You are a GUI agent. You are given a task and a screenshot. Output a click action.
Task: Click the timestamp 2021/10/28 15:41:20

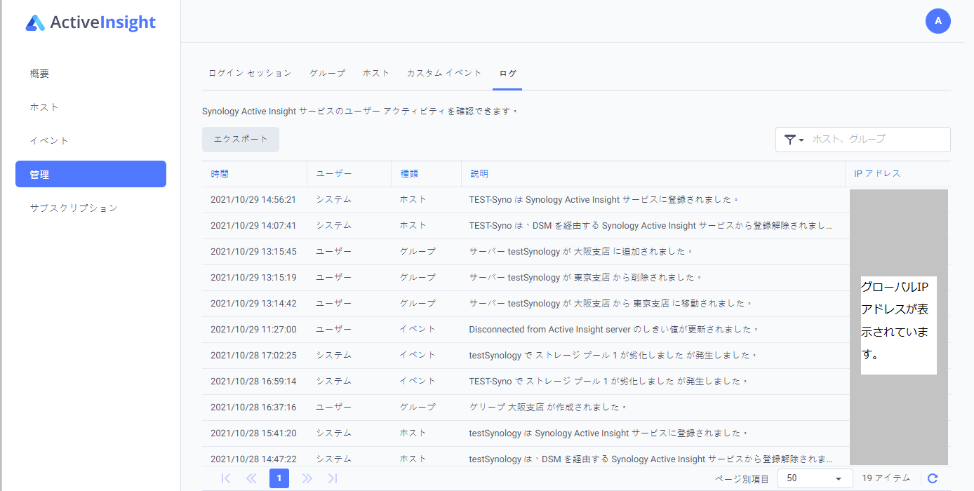tap(253, 433)
